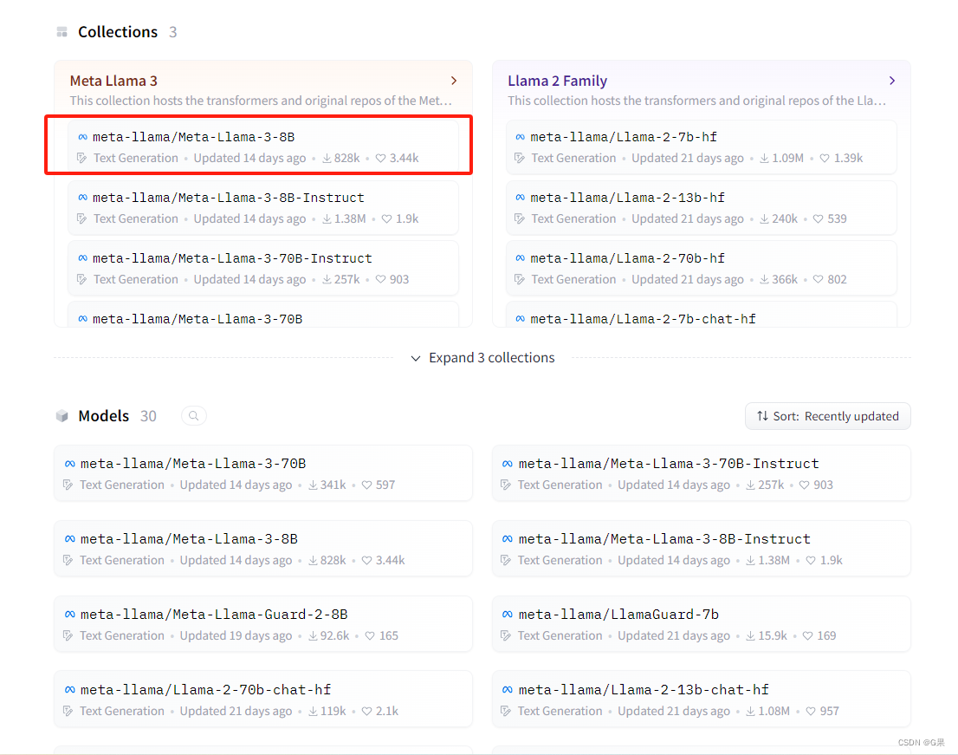
Task: Click the Meta logo beside Llama-2-7b-chat-hf
Action: 520,318
